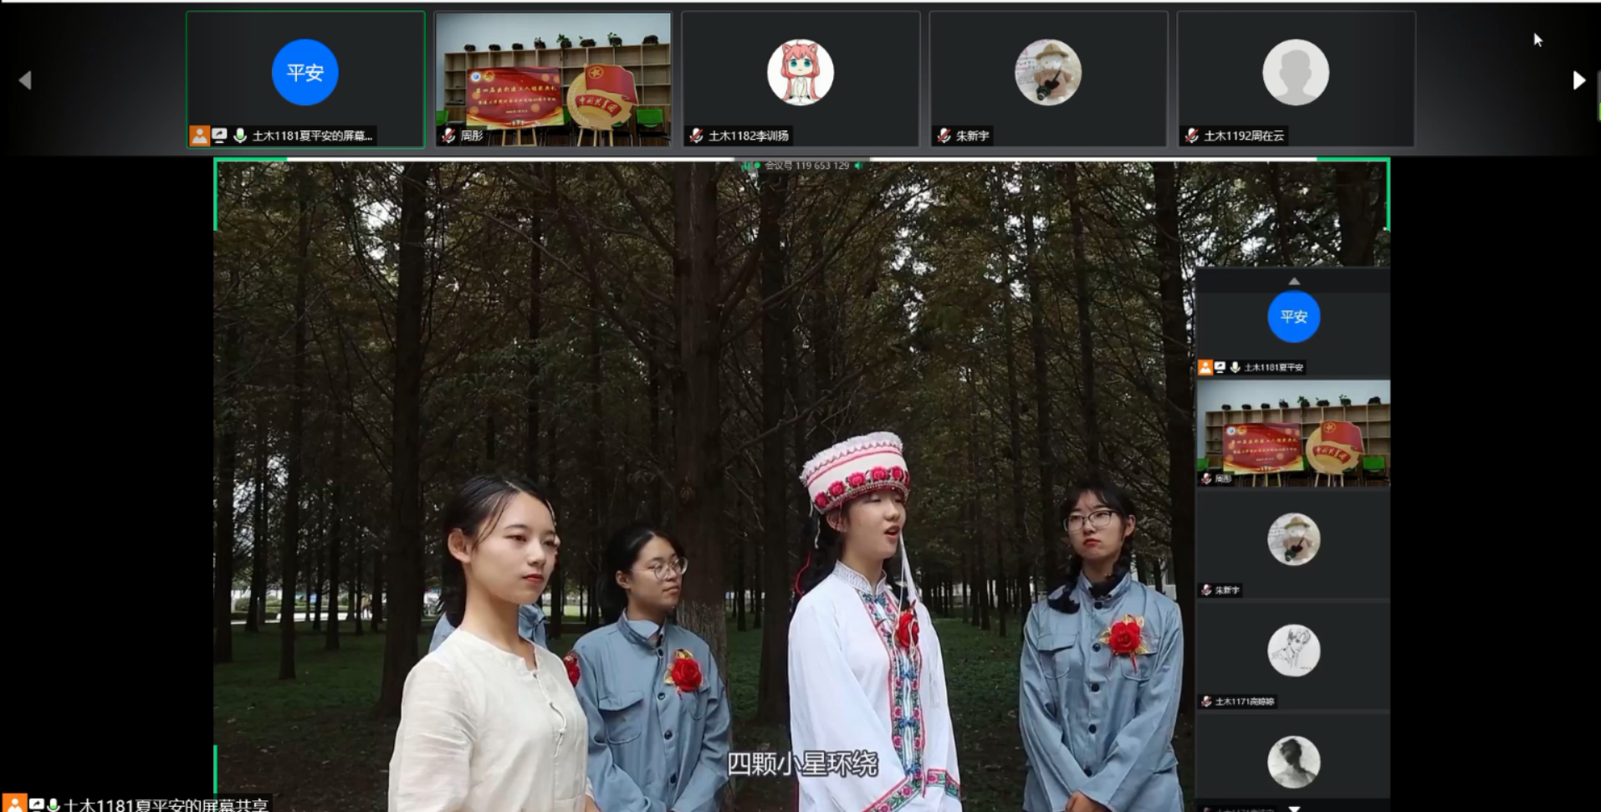Screen dimensions: 1601x812
Task: Click the meeting ID 119 653 129 indicator
Action: pos(806,166)
